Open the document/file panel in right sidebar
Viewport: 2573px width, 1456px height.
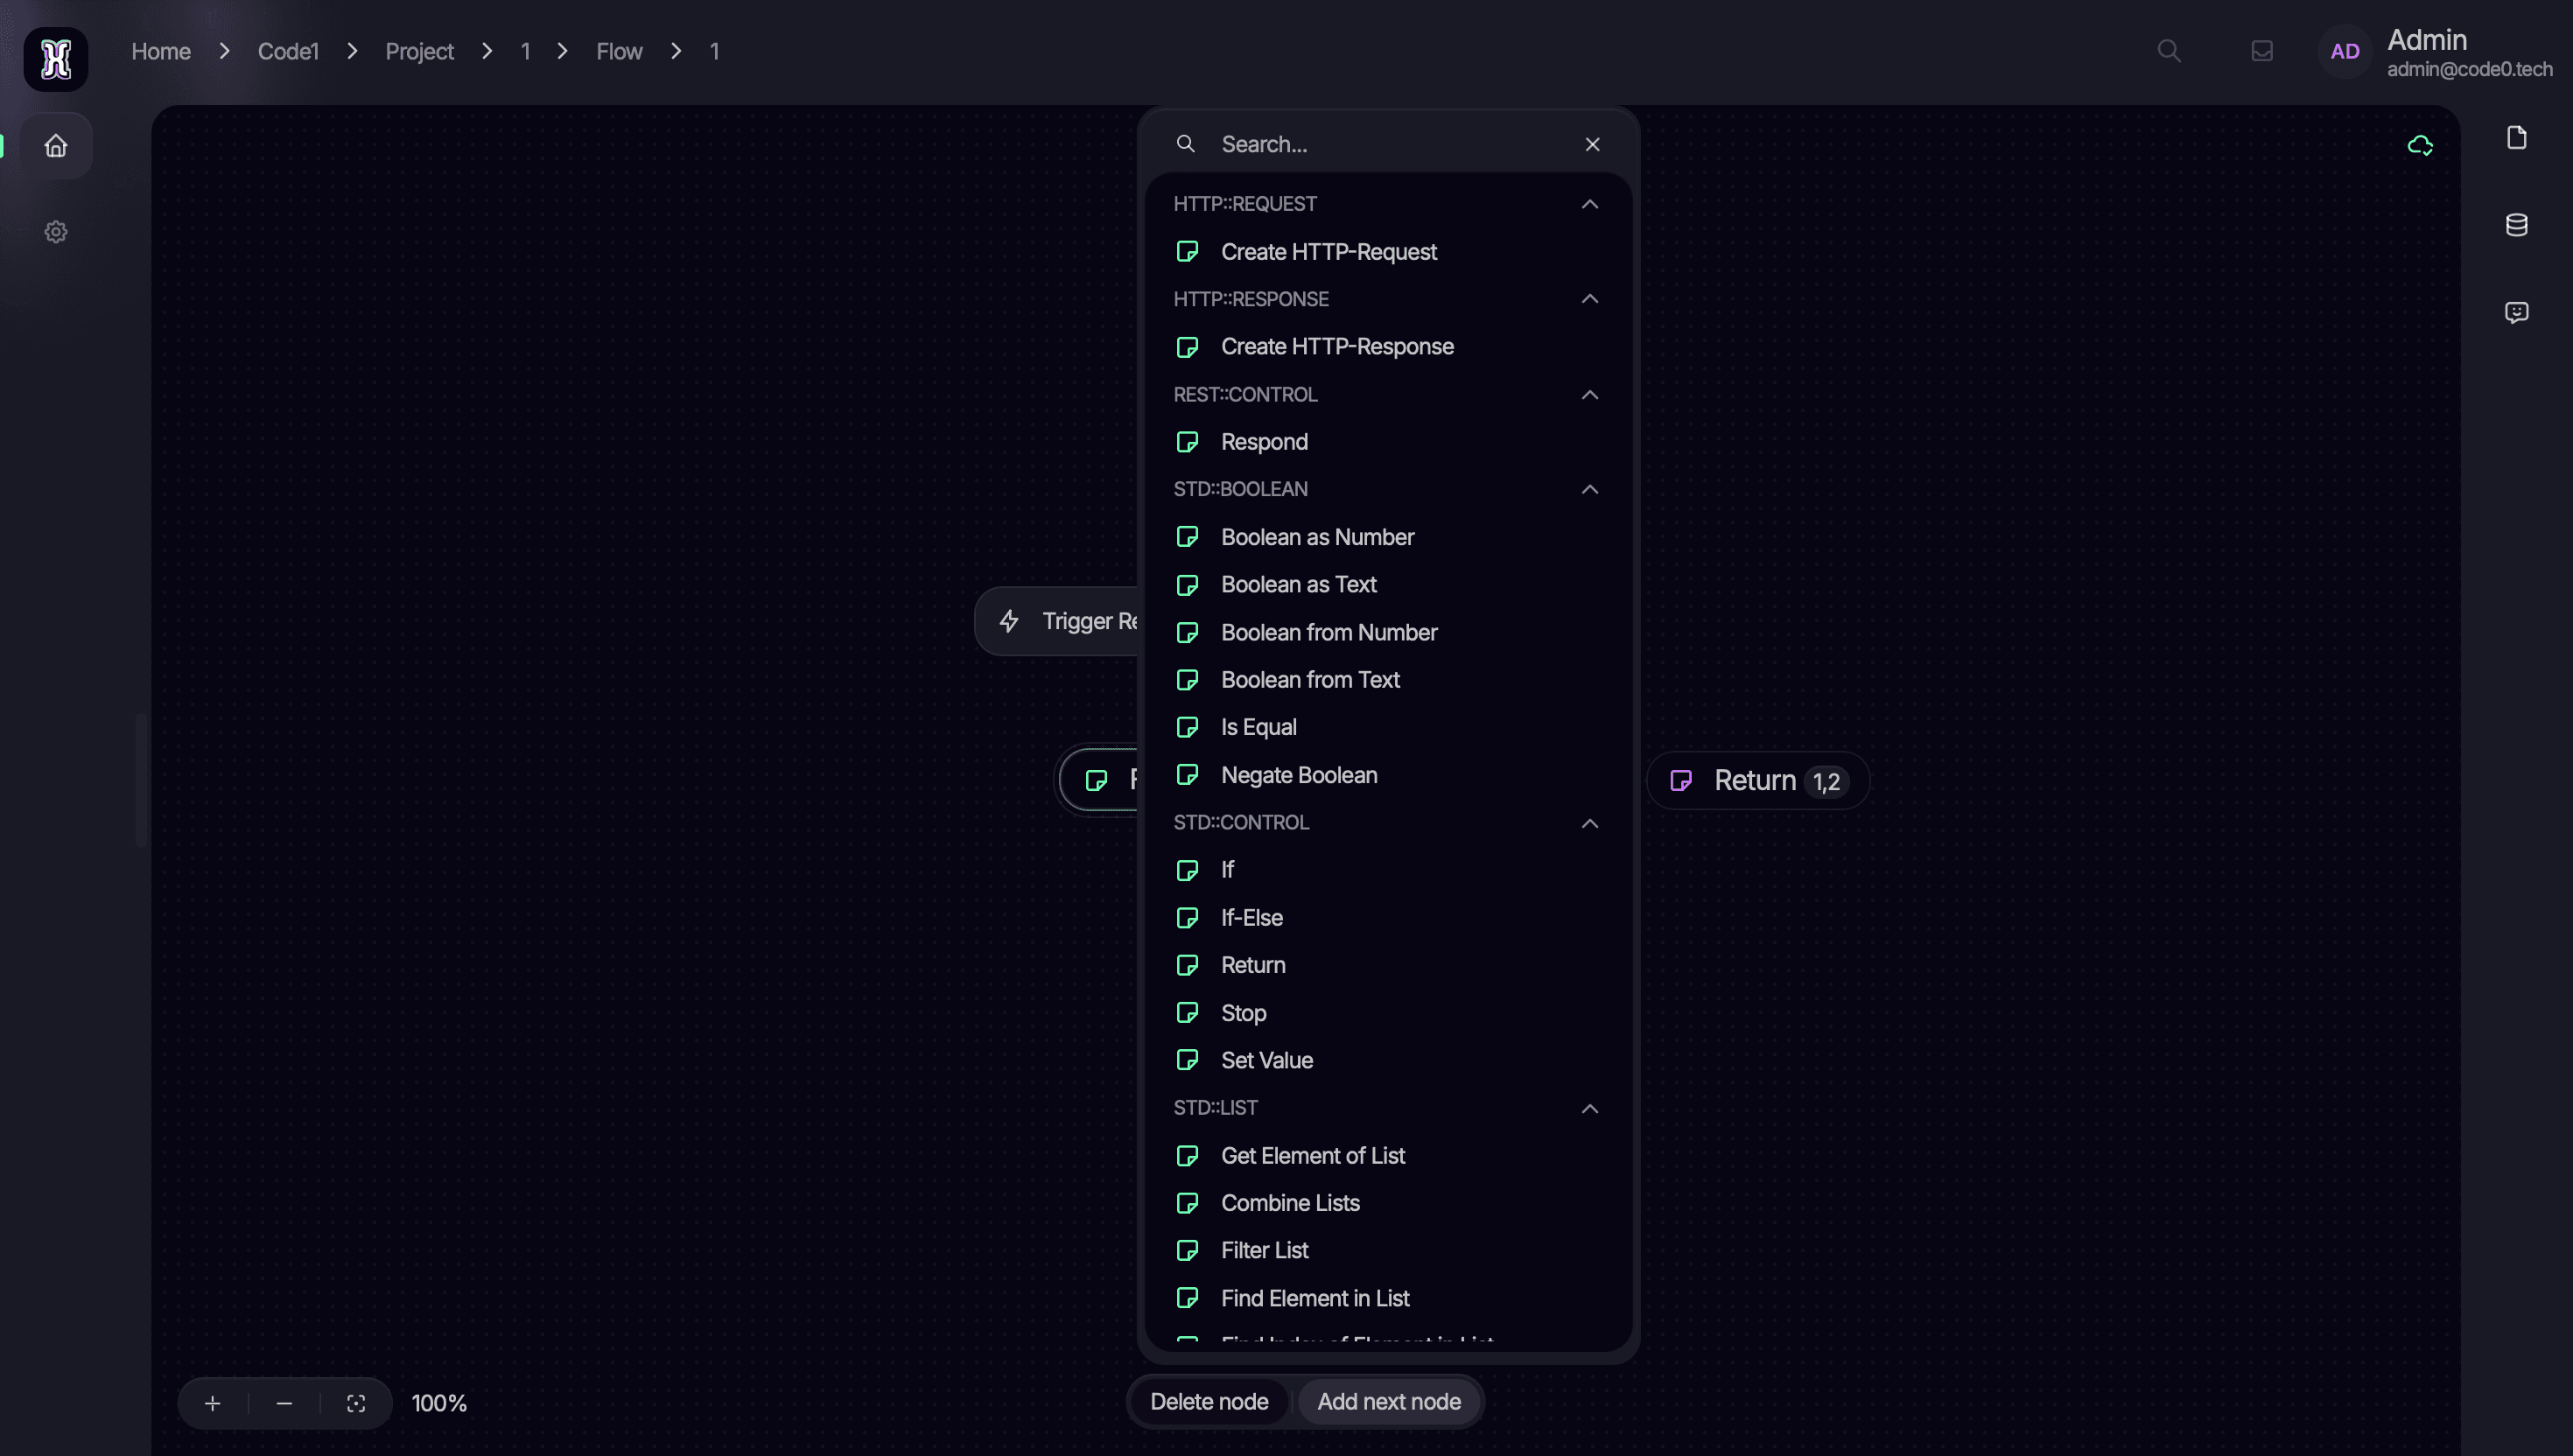[2517, 138]
